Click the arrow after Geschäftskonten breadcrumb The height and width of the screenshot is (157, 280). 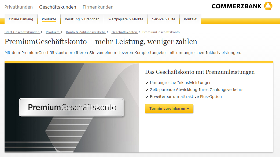tap(139, 32)
